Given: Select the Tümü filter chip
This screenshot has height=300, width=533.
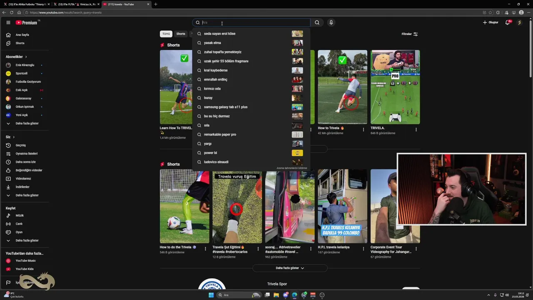Looking at the screenshot, I should (x=166, y=34).
